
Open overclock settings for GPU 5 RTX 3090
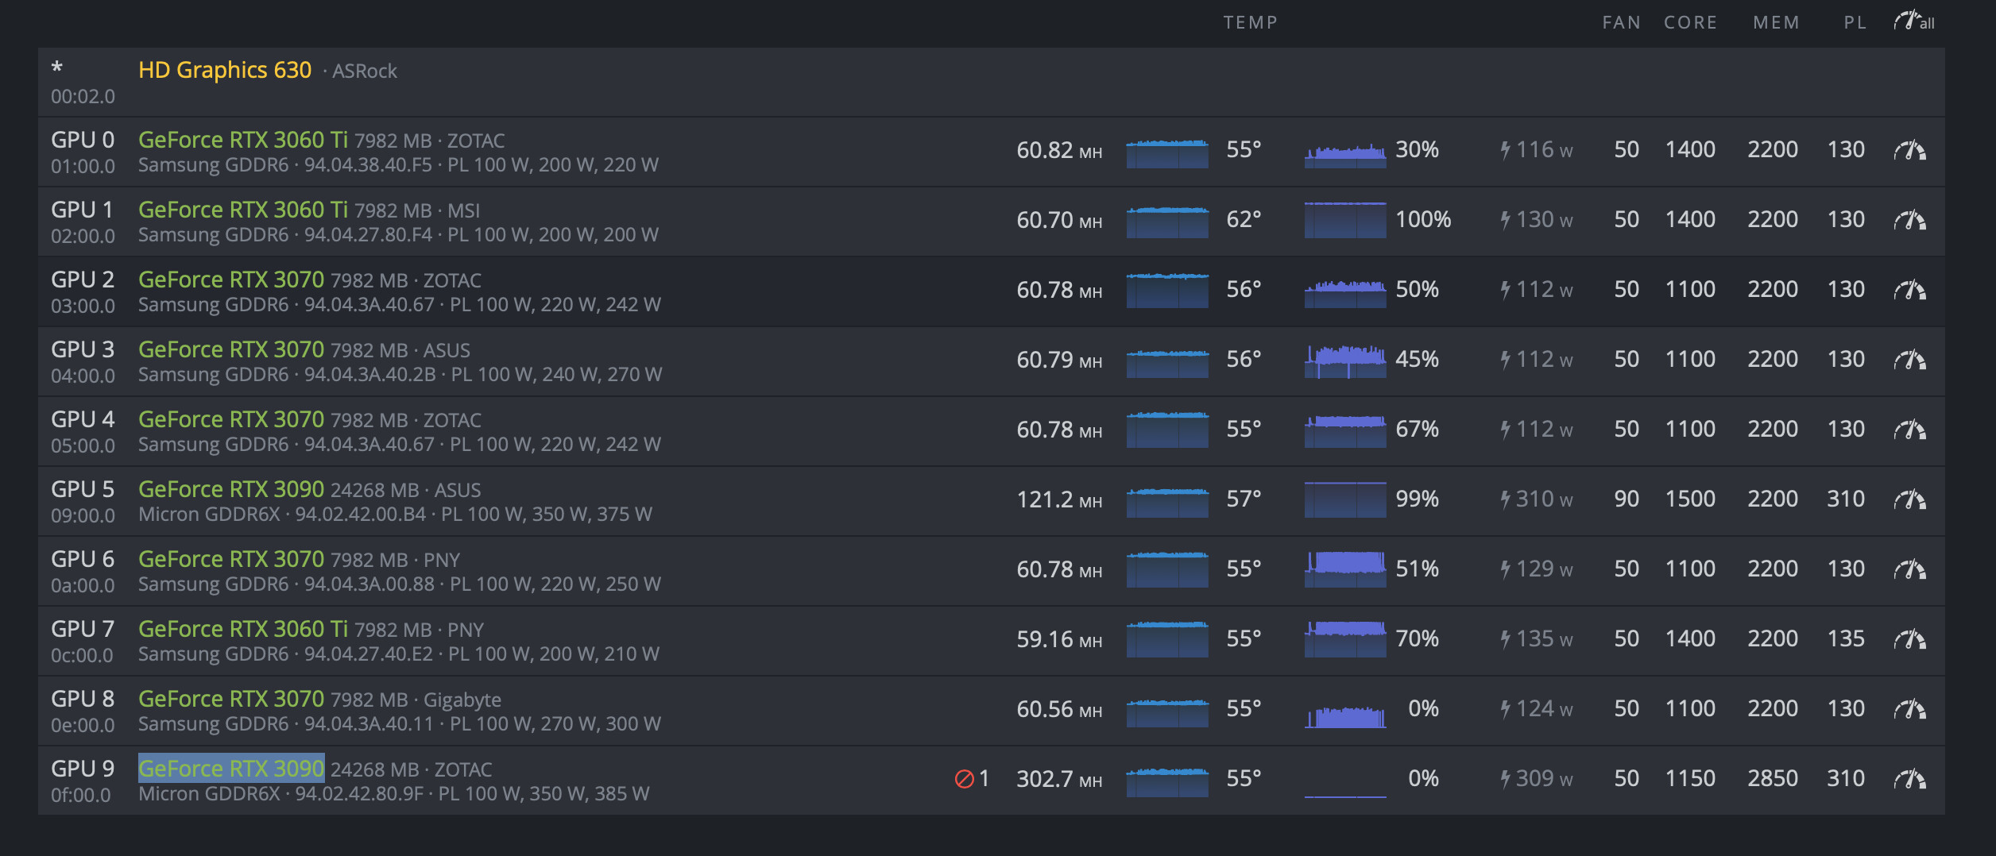coord(1909,499)
